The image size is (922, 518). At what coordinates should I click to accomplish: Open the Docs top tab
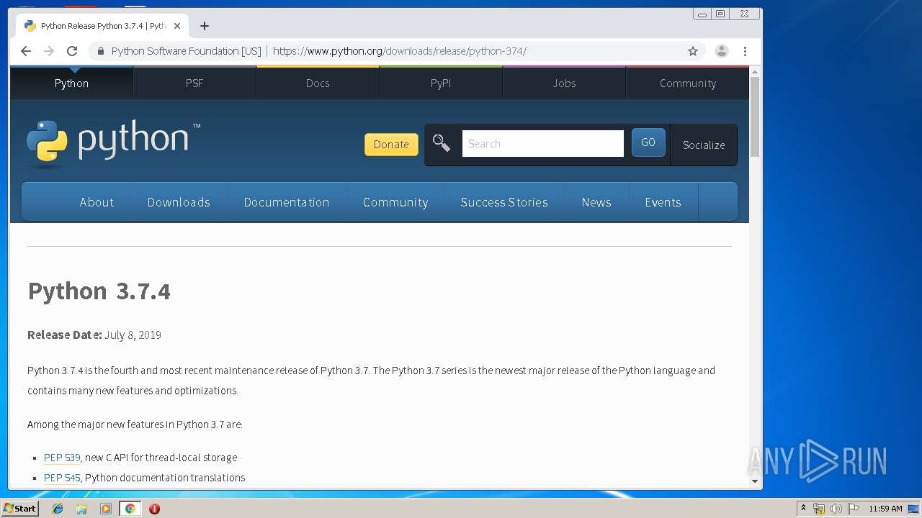(x=318, y=83)
